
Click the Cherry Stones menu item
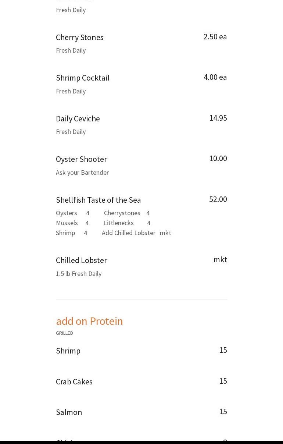[79, 38]
